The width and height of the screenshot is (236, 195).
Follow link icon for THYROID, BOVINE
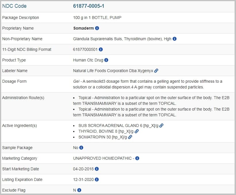pyautogui.click(x=137, y=131)
